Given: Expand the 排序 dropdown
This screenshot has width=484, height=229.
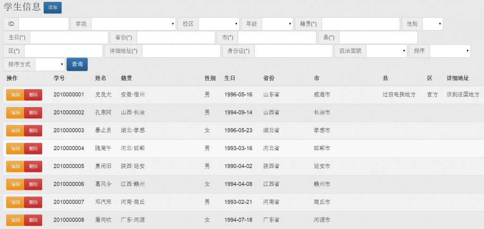Looking at the screenshot, I should (450, 51).
